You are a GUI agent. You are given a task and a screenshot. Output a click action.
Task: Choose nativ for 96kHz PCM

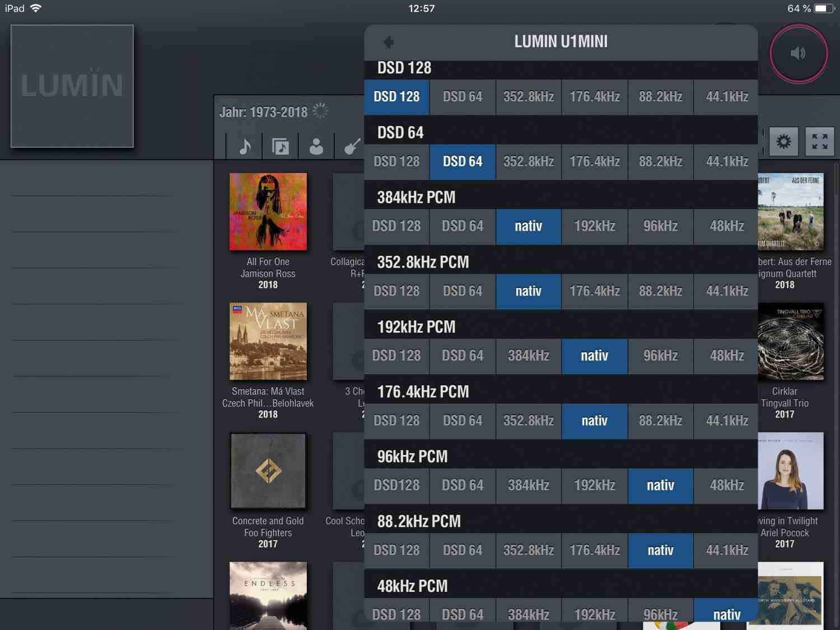click(660, 486)
